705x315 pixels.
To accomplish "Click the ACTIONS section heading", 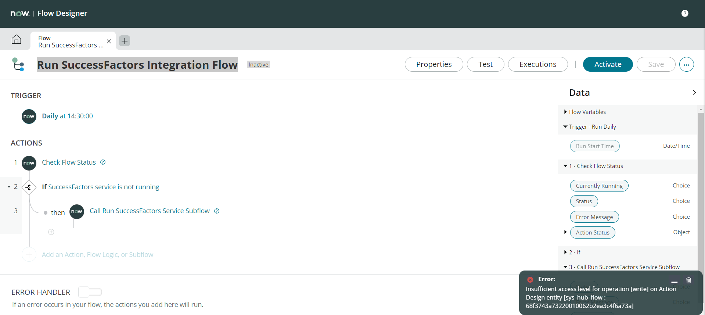I will tap(26, 143).
